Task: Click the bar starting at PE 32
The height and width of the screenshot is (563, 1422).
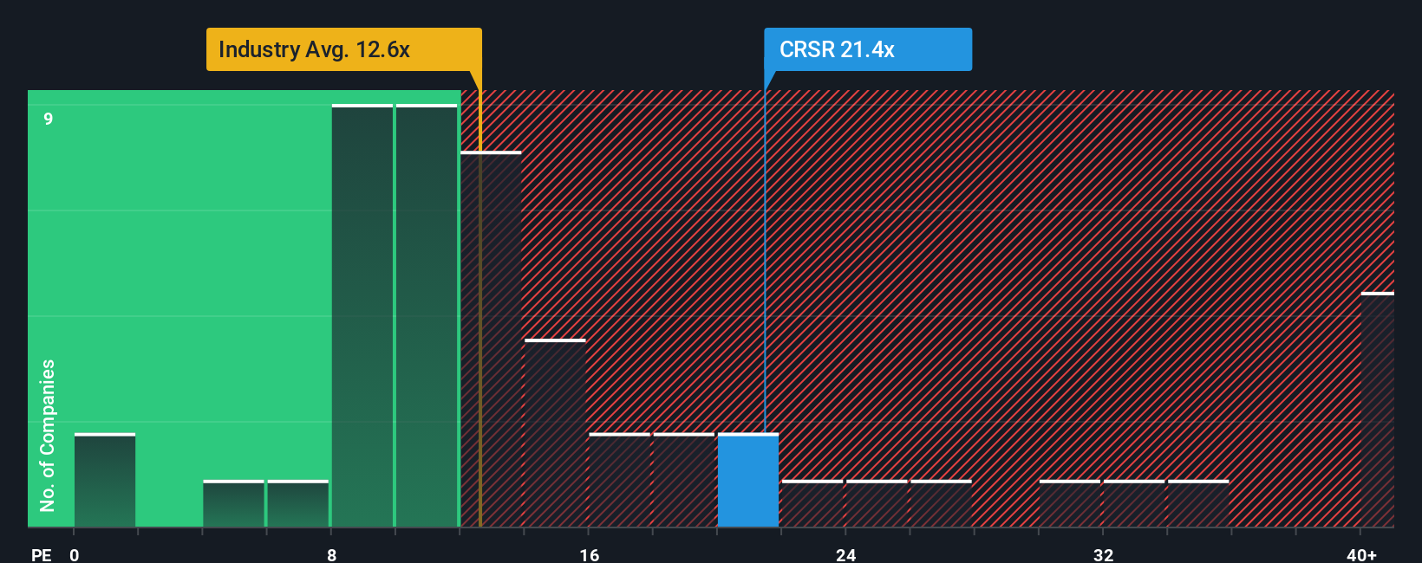Action: click(1133, 503)
